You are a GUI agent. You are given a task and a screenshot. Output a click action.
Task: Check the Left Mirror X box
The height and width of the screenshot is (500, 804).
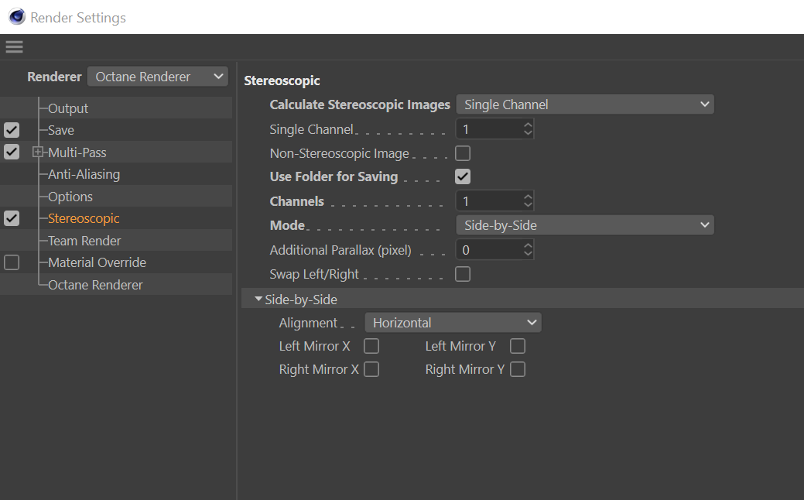click(x=371, y=346)
